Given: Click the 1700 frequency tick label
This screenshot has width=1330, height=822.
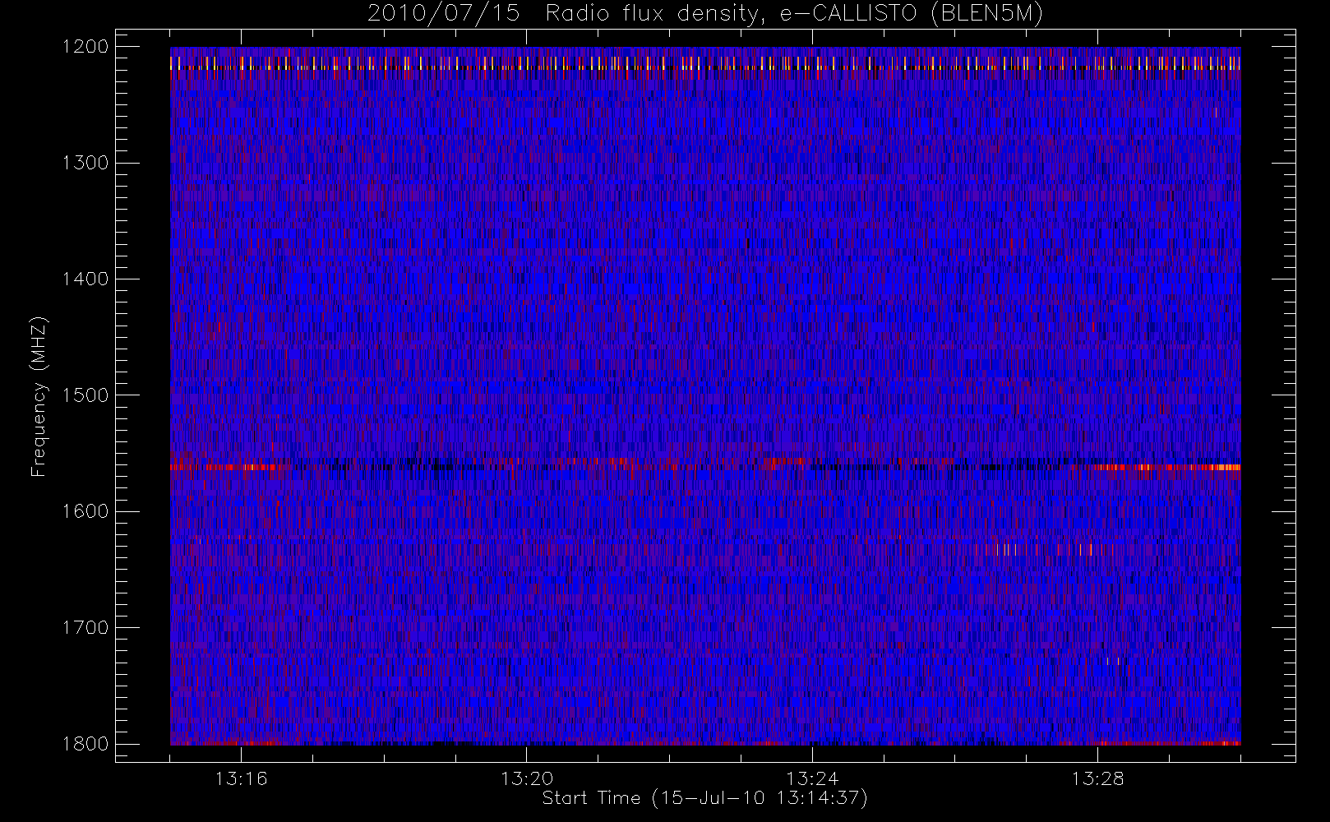Looking at the screenshot, I should pos(85,628).
